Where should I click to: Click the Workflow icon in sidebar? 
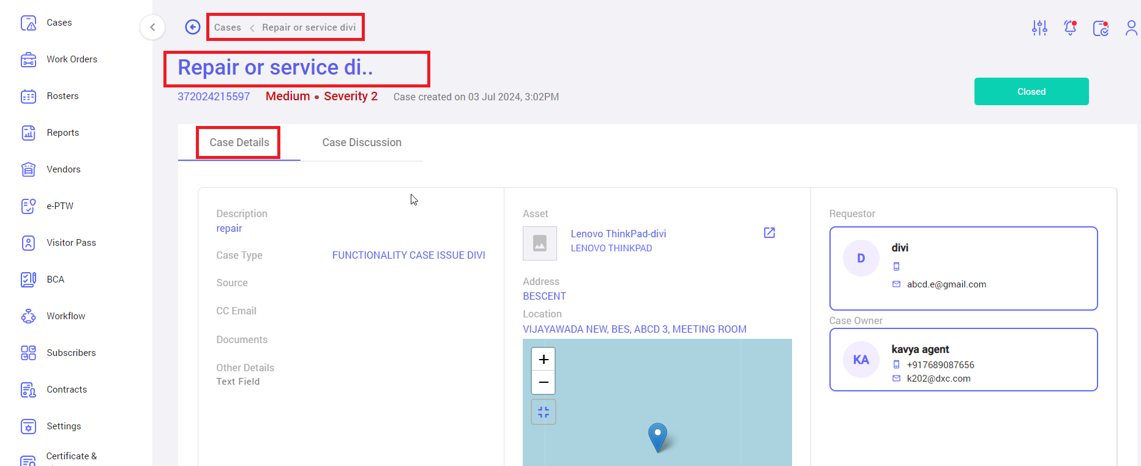coord(29,316)
